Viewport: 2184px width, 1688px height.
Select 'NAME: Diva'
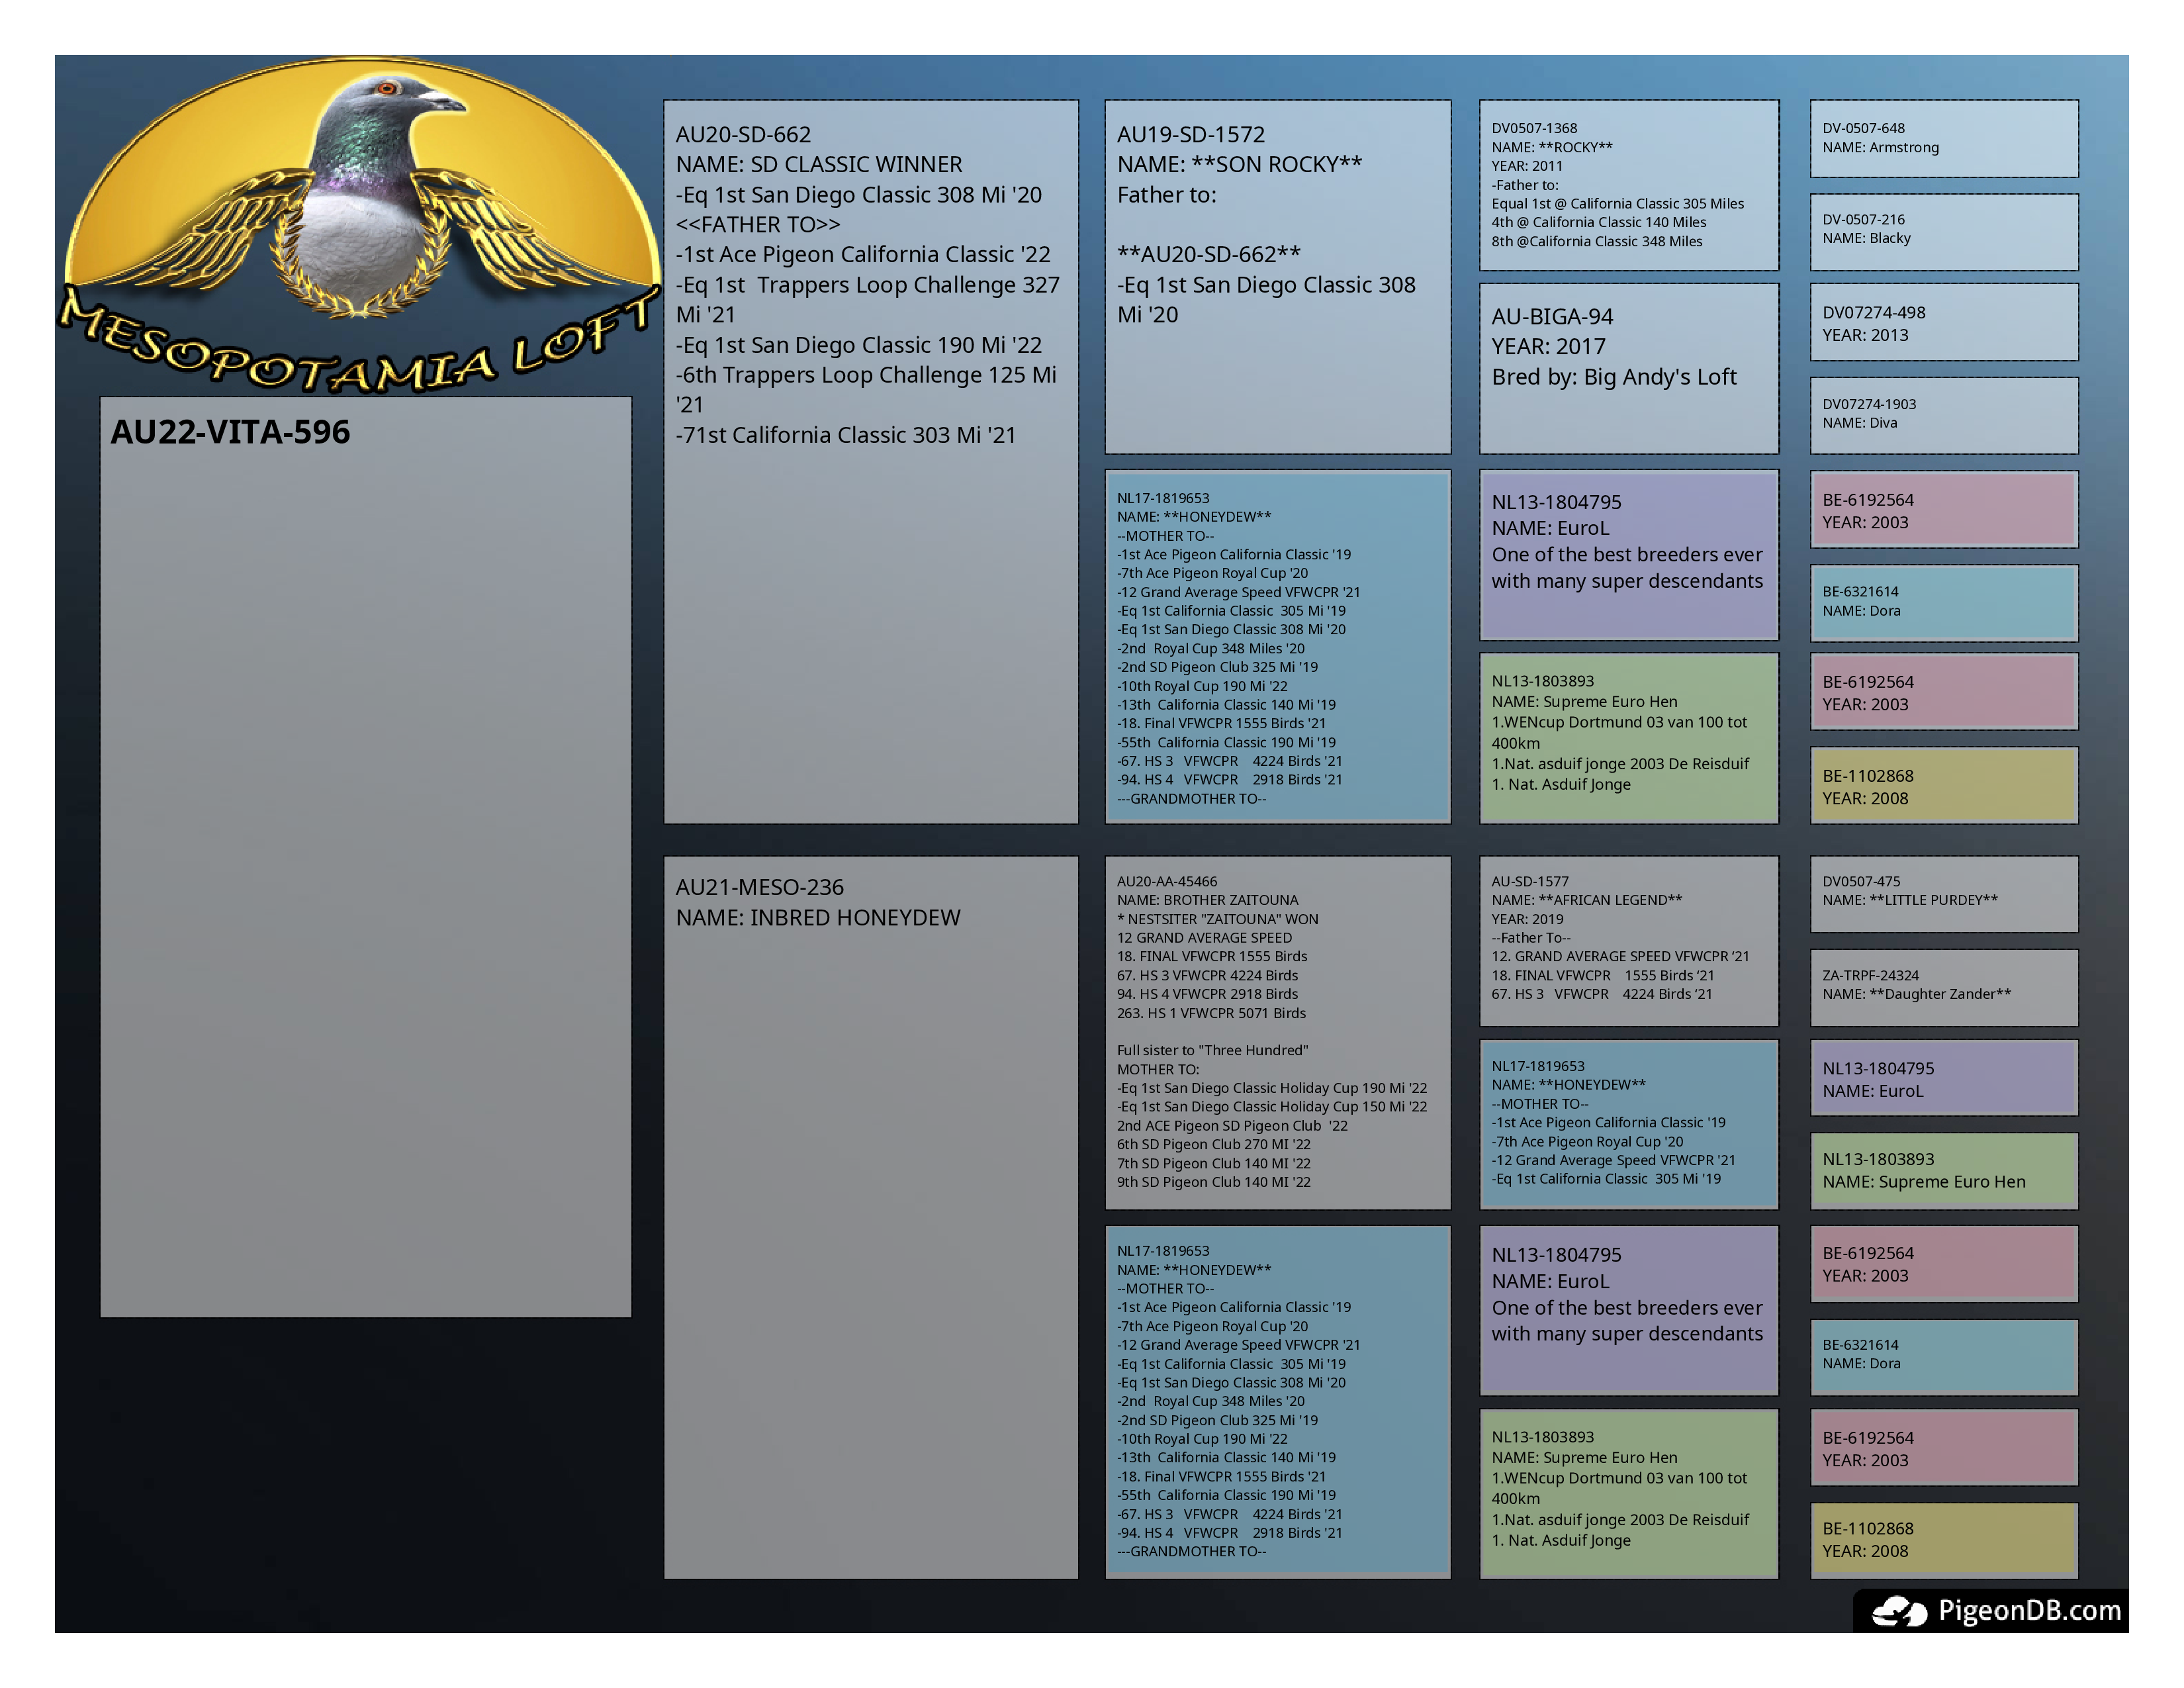point(1859,424)
